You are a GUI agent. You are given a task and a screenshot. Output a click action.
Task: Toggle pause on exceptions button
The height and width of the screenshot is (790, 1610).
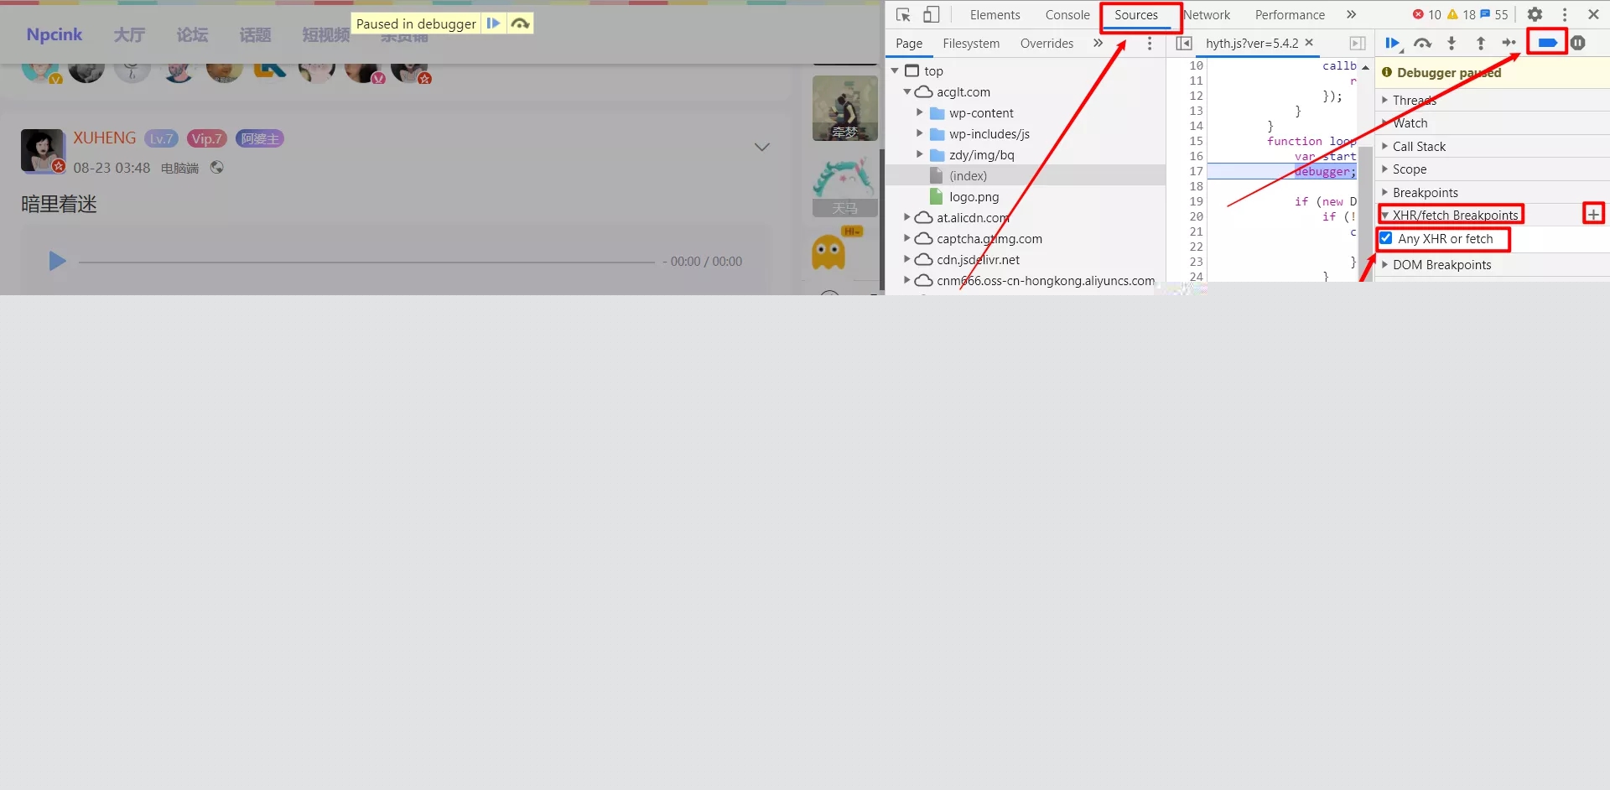[1578, 44]
